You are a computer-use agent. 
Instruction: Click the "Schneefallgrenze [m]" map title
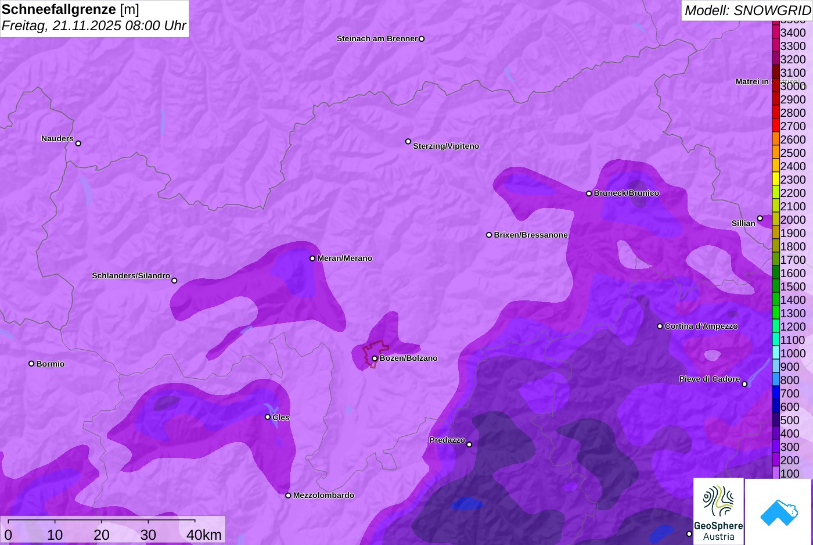70,9
